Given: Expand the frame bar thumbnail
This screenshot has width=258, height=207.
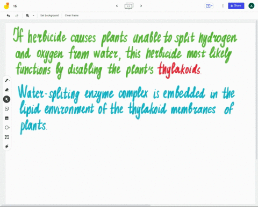Looking at the screenshot, I should (129, 6).
